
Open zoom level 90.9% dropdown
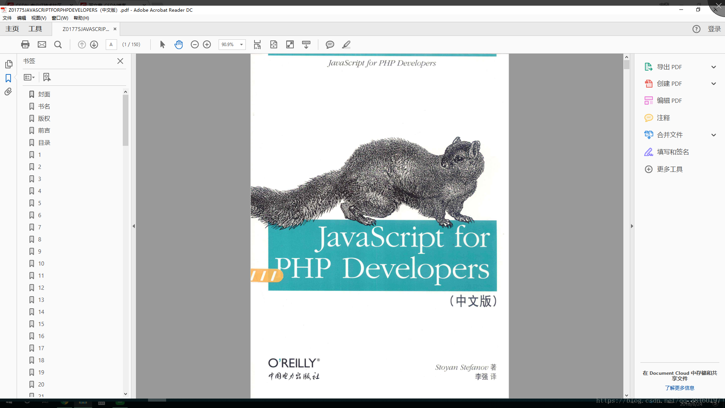pyautogui.click(x=241, y=45)
